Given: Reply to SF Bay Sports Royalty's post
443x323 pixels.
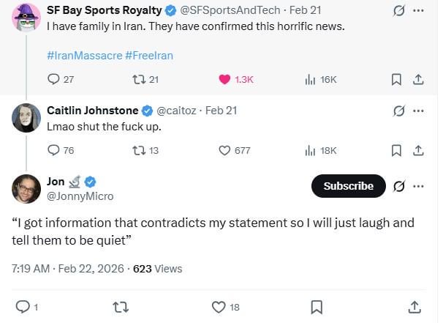Looking at the screenshot, I should click(x=53, y=79).
